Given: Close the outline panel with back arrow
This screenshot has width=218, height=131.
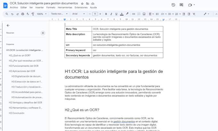Looking at the screenshot, I should pyautogui.click(x=8, y=25).
